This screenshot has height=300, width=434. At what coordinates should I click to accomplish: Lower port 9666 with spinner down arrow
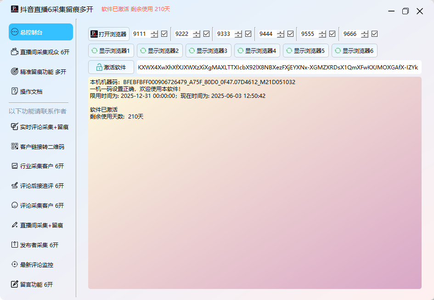pyautogui.click(x=365, y=36)
